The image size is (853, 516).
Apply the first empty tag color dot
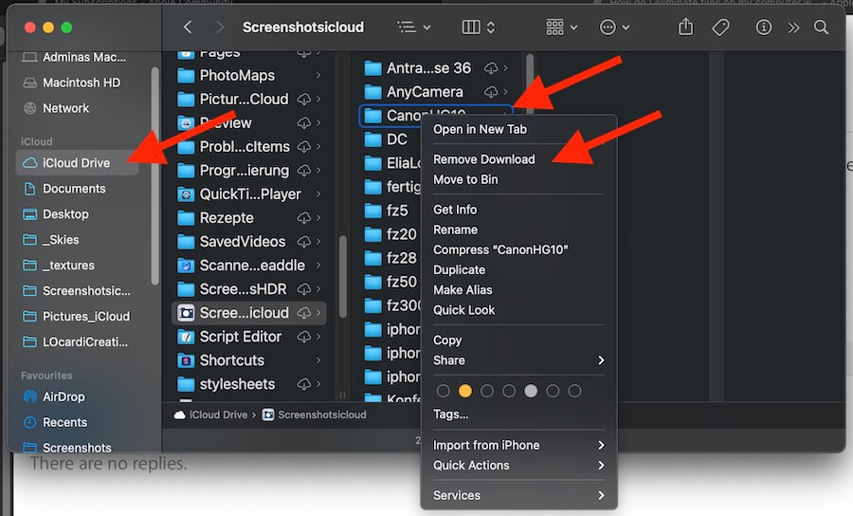(444, 391)
